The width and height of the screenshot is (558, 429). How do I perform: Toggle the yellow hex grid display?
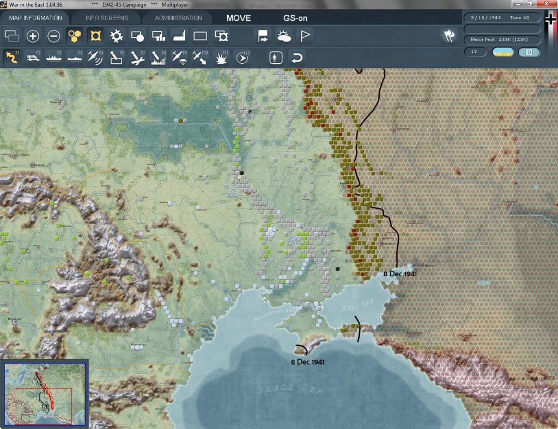74,36
